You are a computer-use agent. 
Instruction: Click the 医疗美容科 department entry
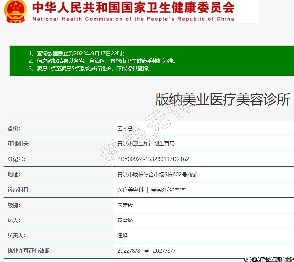click(130, 190)
